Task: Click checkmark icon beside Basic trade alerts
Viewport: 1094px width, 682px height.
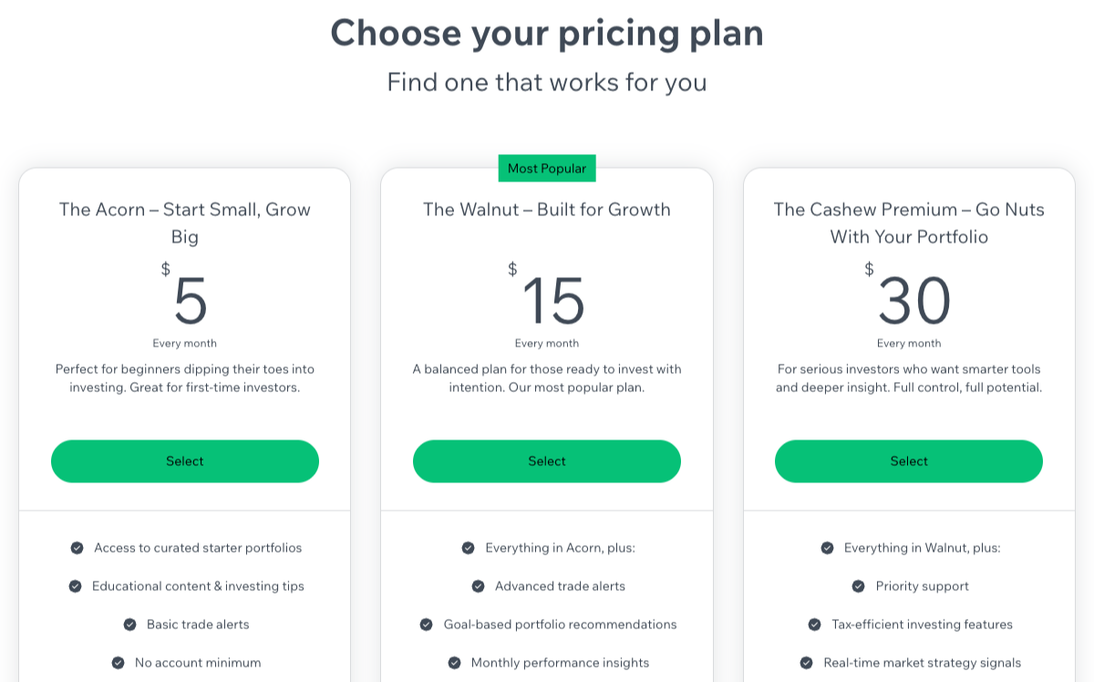Action: coord(130,625)
